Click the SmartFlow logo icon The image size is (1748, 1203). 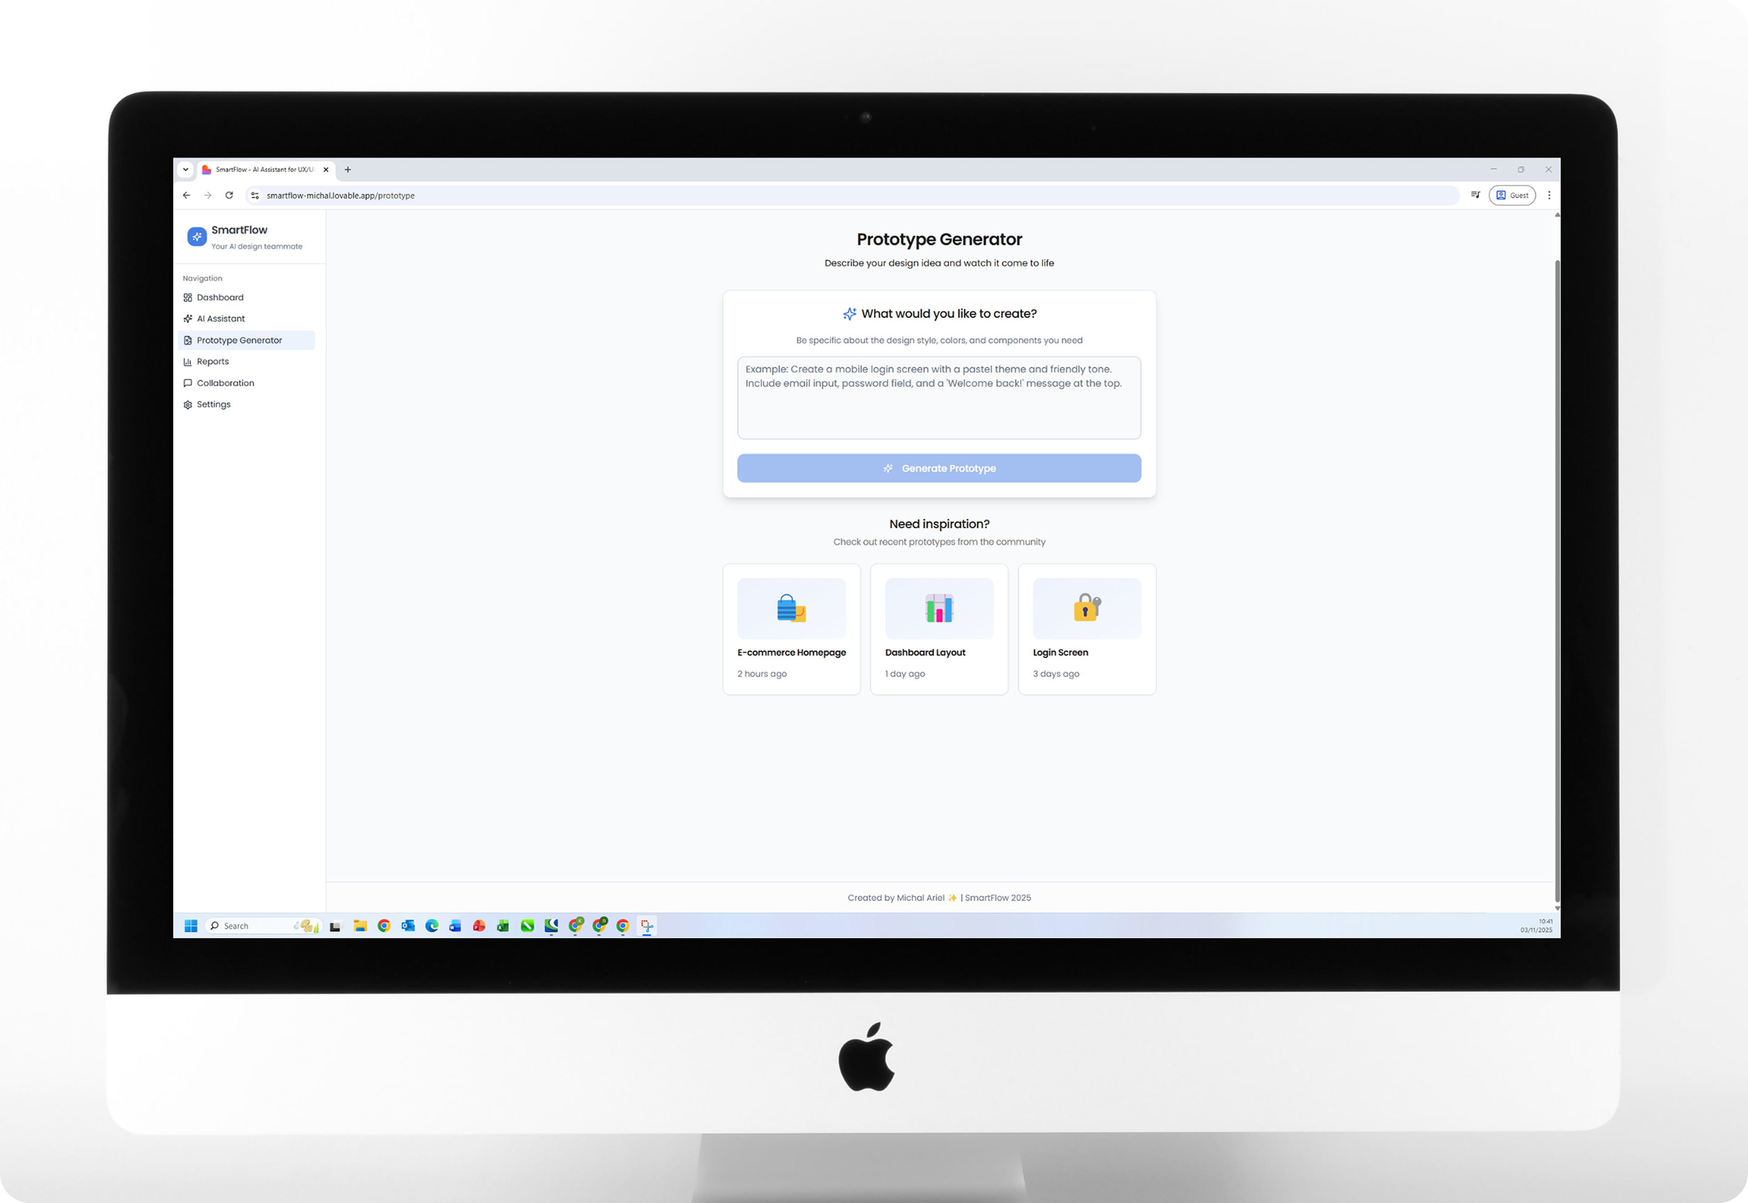197,237
